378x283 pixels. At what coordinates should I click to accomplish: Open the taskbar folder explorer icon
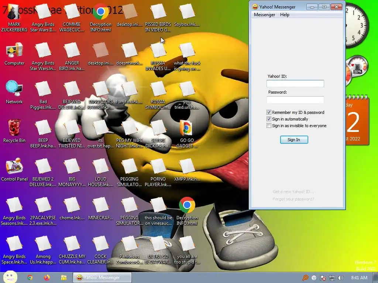click(63, 277)
